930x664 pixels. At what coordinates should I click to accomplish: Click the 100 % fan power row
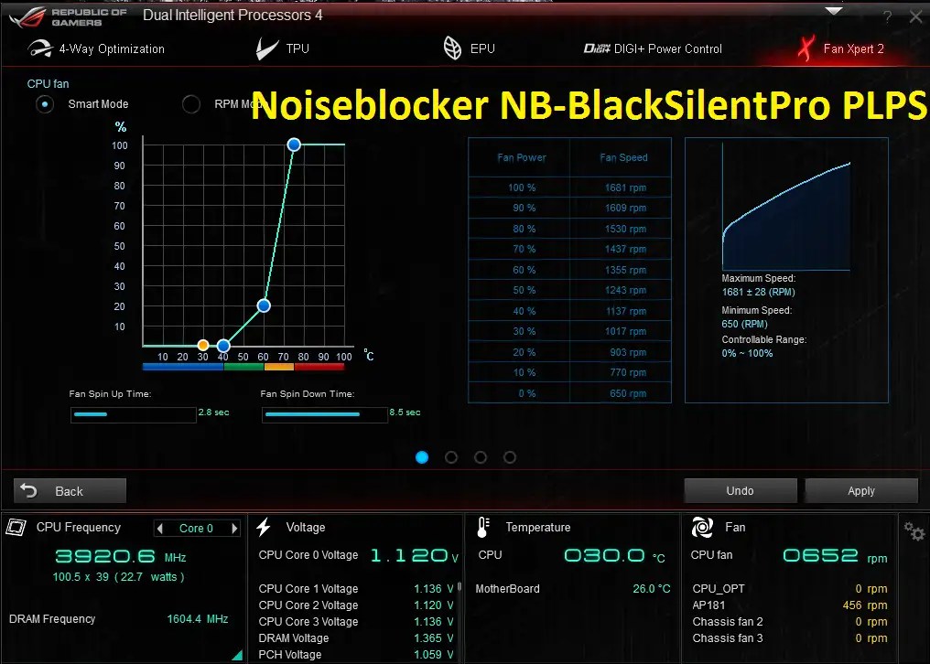[x=569, y=187]
